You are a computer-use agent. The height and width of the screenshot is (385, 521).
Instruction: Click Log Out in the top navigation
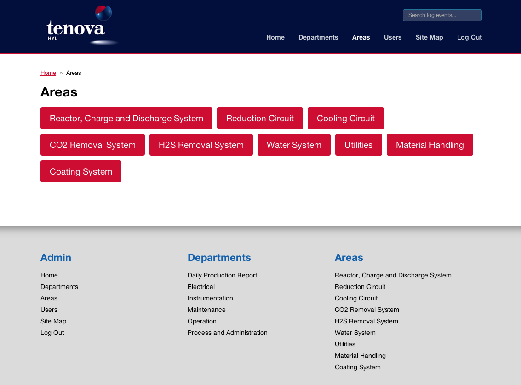click(x=469, y=38)
